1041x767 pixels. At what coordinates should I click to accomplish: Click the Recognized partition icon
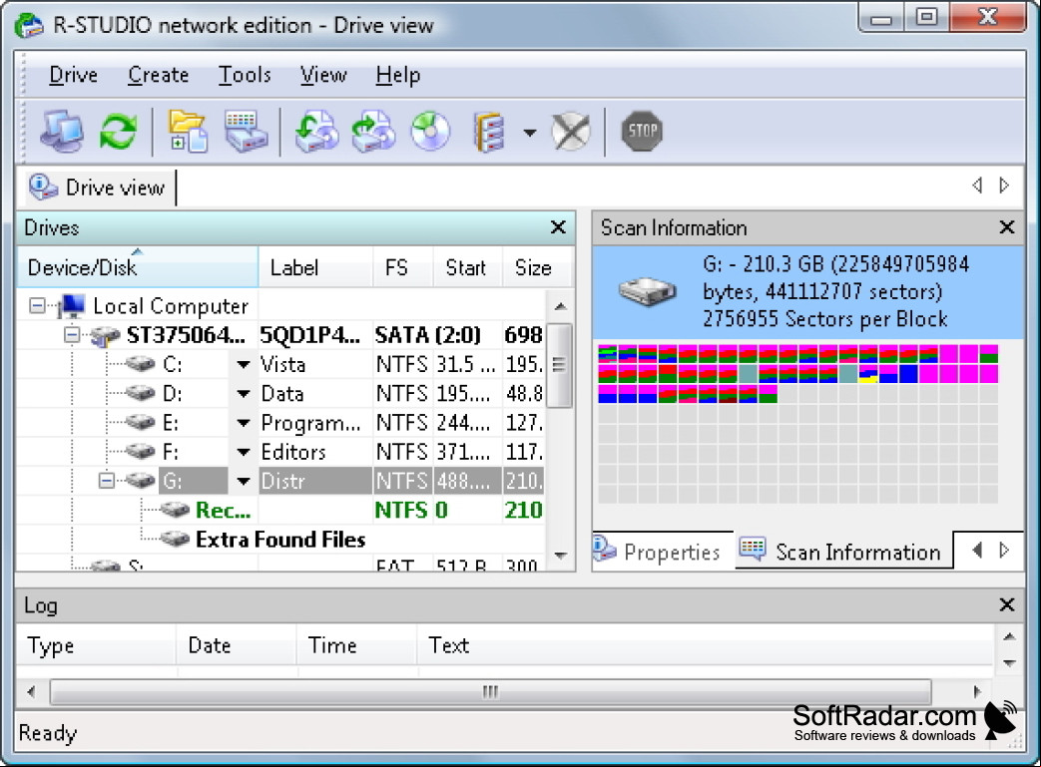(176, 510)
